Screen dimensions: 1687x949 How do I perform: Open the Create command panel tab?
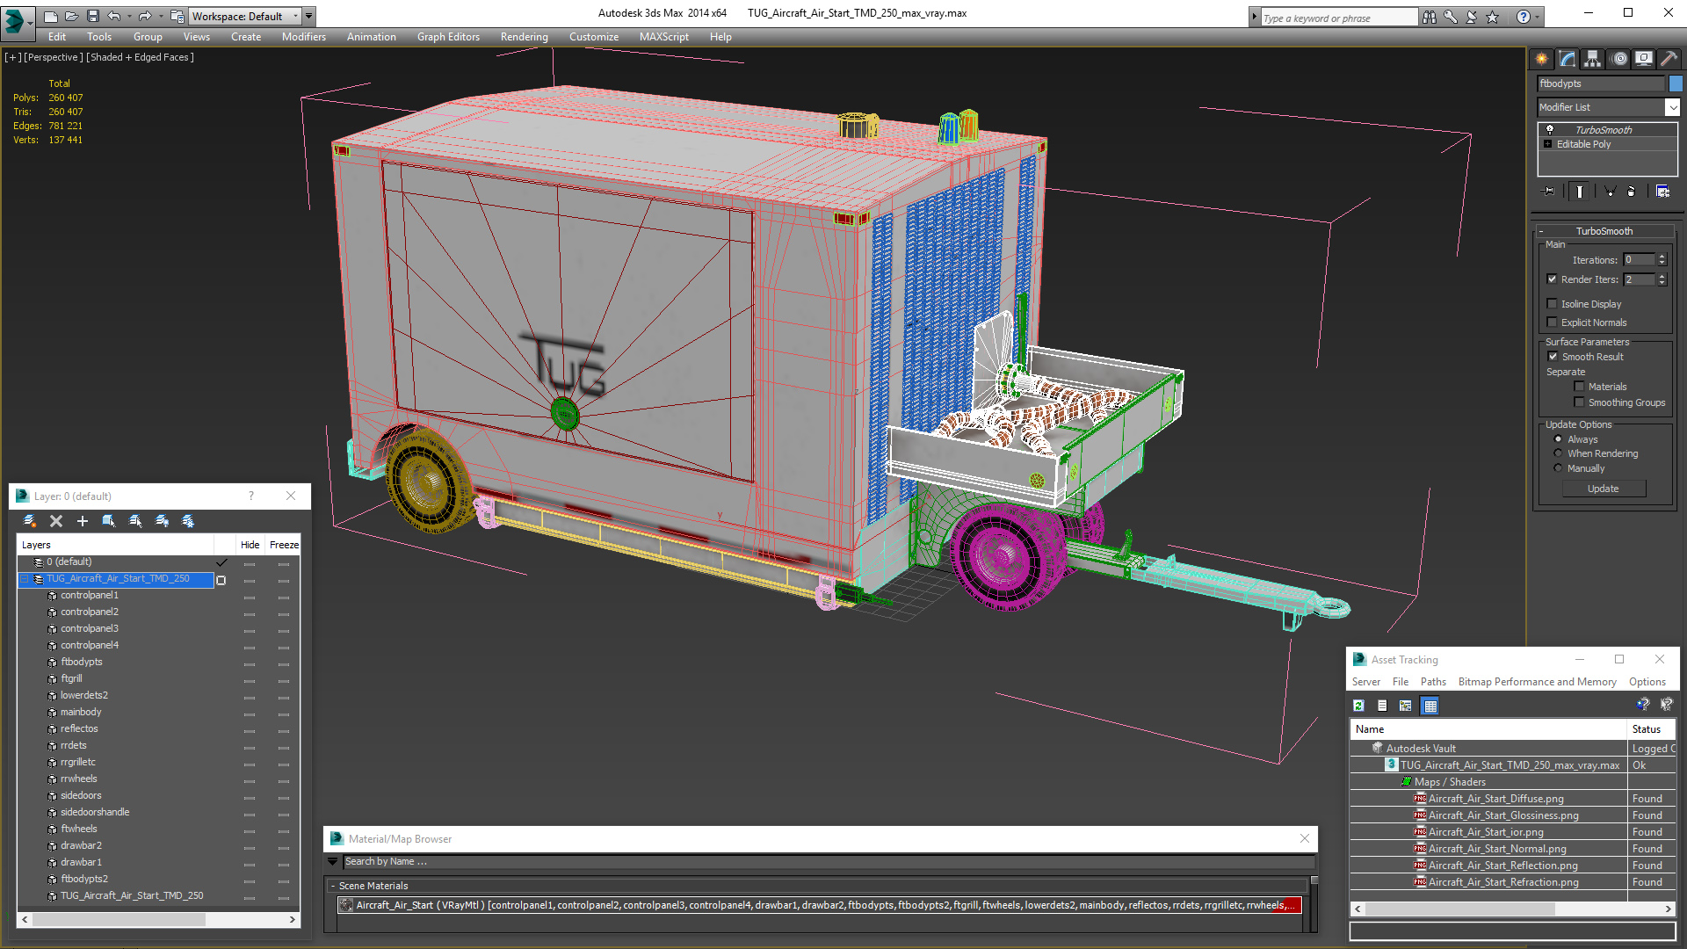1542,59
